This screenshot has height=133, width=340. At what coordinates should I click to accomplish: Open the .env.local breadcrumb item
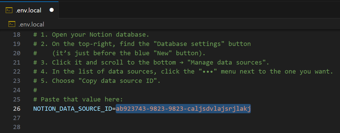pyautogui.click(x=31, y=25)
